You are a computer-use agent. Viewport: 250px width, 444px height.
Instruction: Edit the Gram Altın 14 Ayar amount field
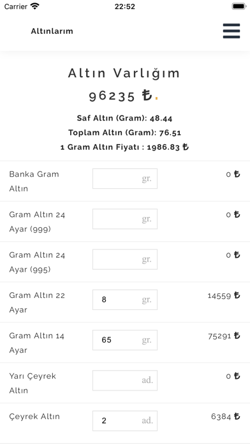tap(125, 340)
